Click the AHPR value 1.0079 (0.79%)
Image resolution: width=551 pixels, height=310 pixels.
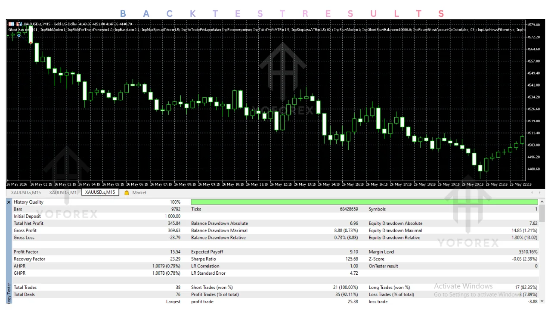(167, 266)
